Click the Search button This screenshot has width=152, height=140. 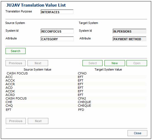click(x=15, y=51)
